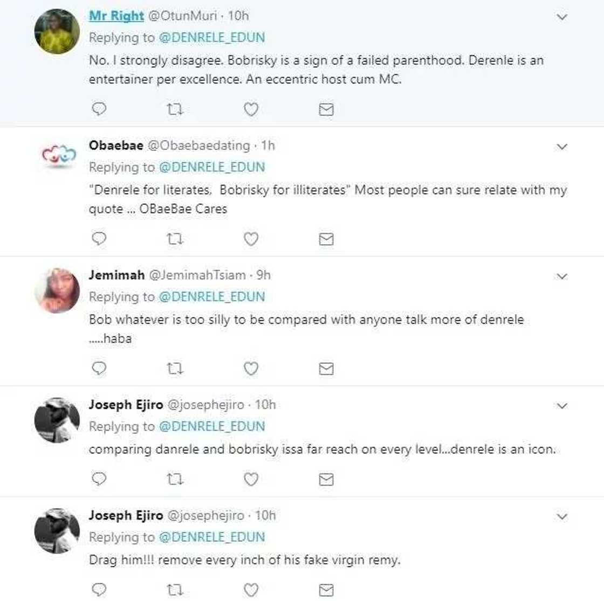Retweet Joseph Ejiro's 'icon' tweet

[175, 479]
